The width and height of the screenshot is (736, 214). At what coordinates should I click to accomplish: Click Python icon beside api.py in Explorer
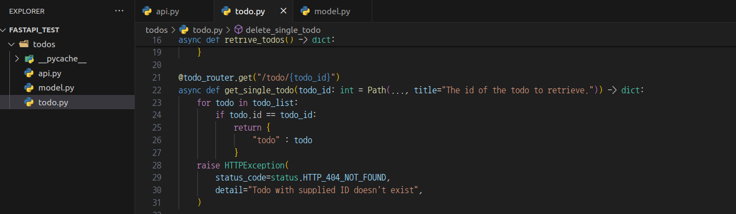[29, 73]
